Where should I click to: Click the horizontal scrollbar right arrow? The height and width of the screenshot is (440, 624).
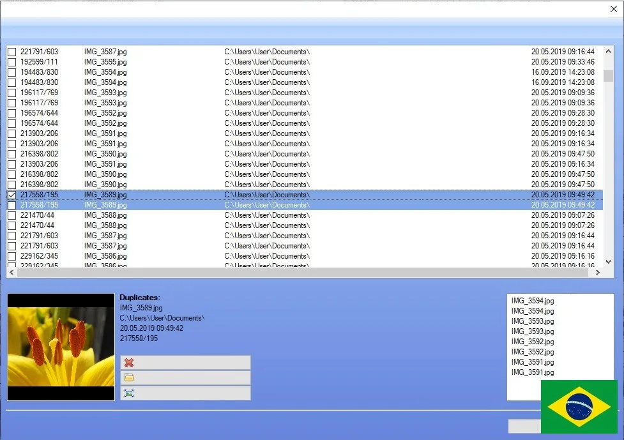pyautogui.click(x=598, y=273)
